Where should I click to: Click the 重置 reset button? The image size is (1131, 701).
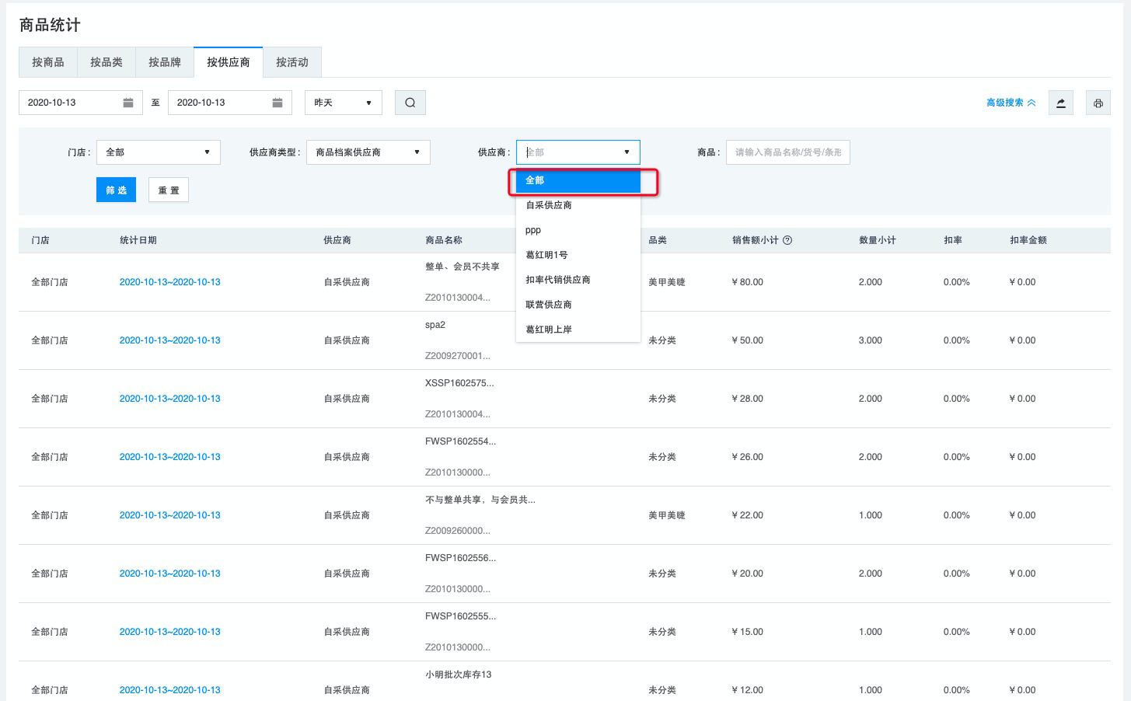point(169,190)
